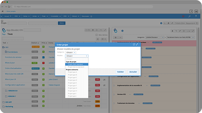Toggle the Mes tâches checkbox
Image resolution: width=202 pixels, height=113 pixels.
pos(97,35)
